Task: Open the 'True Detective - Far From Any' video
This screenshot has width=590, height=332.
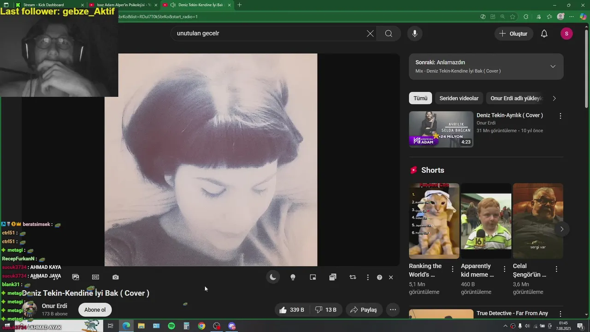Action: (512, 314)
